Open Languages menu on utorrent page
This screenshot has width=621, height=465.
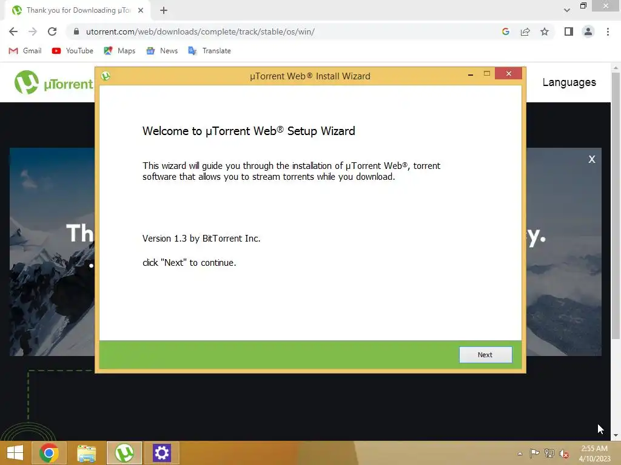pyautogui.click(x=569, y=82)
